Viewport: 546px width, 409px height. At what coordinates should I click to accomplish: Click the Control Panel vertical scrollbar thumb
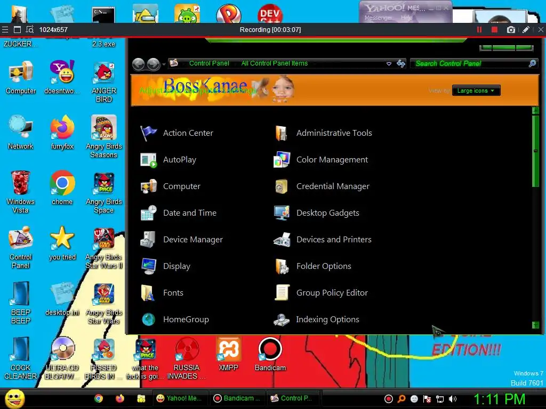point(535,151)
